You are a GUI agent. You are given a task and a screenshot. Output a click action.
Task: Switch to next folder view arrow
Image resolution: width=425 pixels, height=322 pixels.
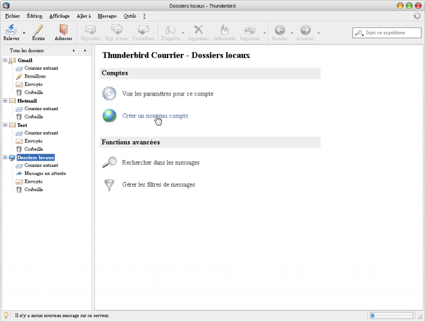85,51
